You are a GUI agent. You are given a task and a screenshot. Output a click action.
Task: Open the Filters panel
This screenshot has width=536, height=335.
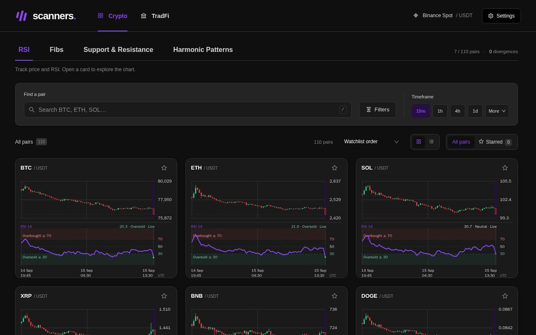tap(378, 110)
